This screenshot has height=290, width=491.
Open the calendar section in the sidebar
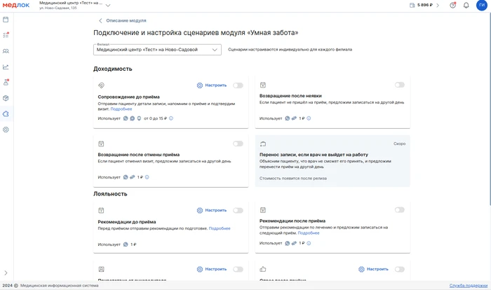point(6,19)
